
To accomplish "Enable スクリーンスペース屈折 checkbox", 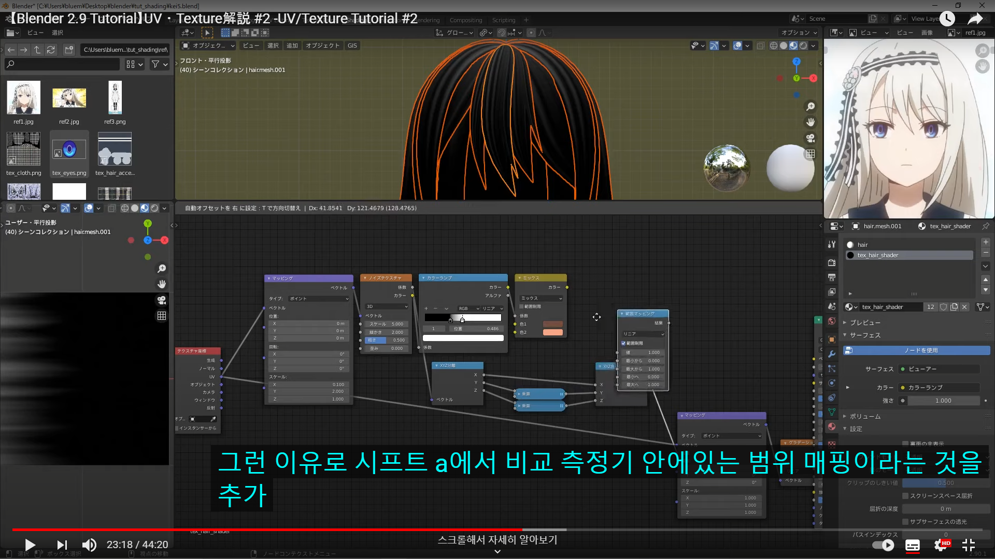I will coord(905,496).
